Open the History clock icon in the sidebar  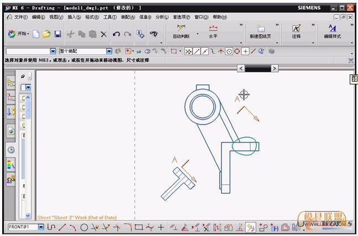(x=11, y=149)
